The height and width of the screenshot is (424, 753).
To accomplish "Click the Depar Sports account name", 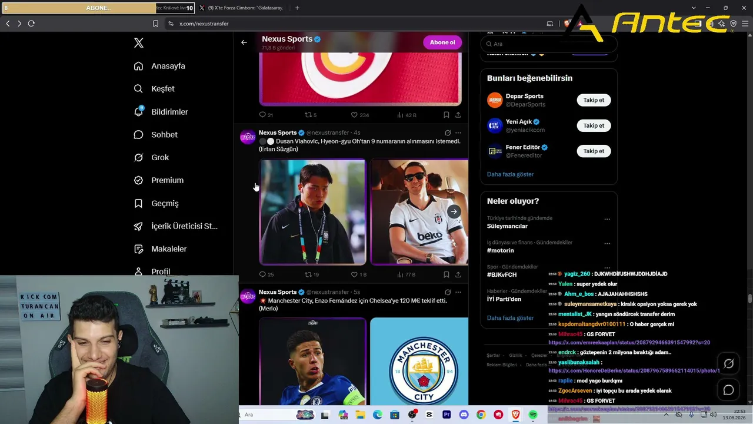I will pos(525,96).
